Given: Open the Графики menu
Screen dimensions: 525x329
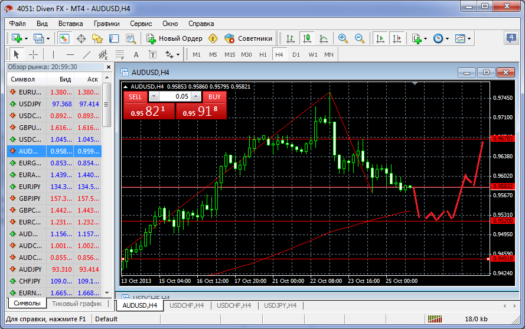Looking at the screenshot, I should (106, 24).
